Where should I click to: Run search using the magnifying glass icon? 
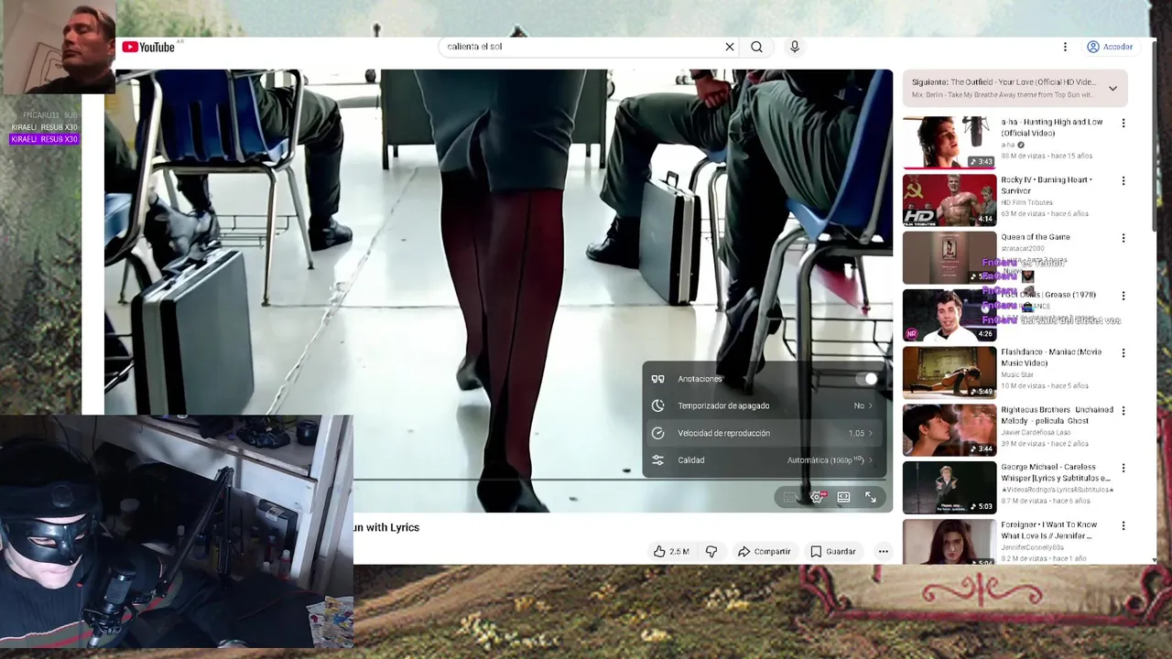756,47
